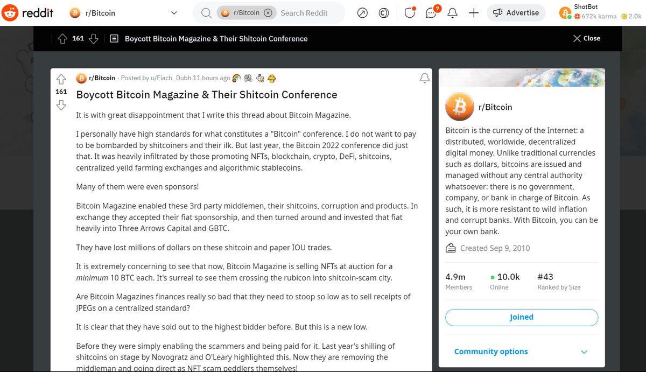Open the notifications bell in header
Screen dimensions: 646x372
[453, 13]
